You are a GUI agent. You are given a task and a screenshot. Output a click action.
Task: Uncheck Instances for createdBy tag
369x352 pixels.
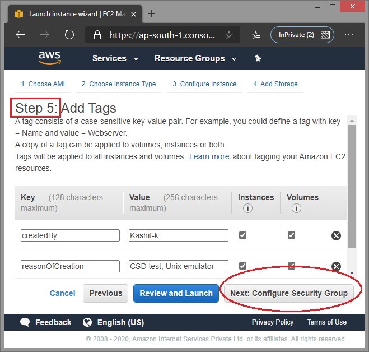[242, 235]
